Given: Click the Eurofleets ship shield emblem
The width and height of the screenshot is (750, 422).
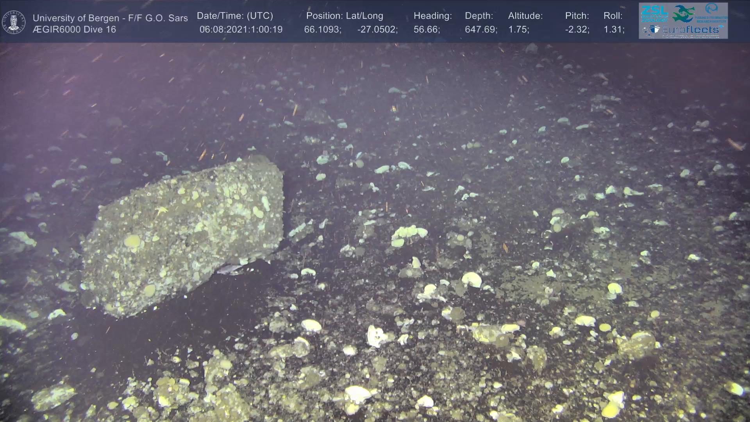Looking at the screenshot, I should pos(654,30).
